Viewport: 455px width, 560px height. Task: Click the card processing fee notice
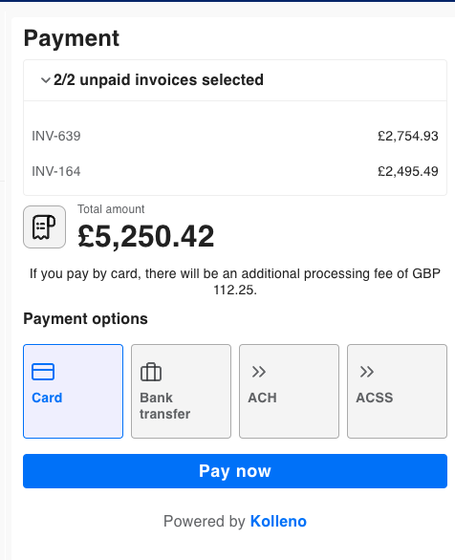[235, 281]
